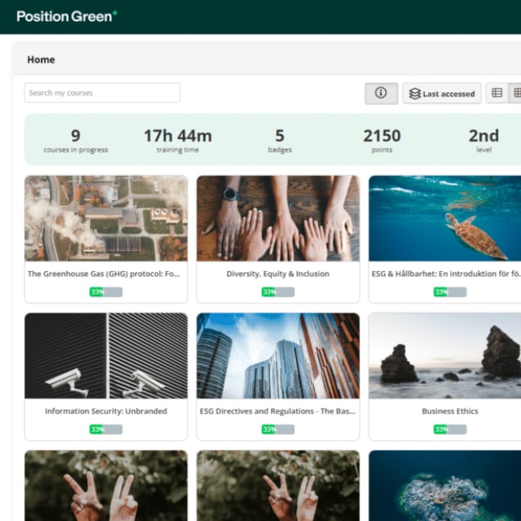521x521 pixels.
Task: Open the Home tab
Action: [41, 60]
